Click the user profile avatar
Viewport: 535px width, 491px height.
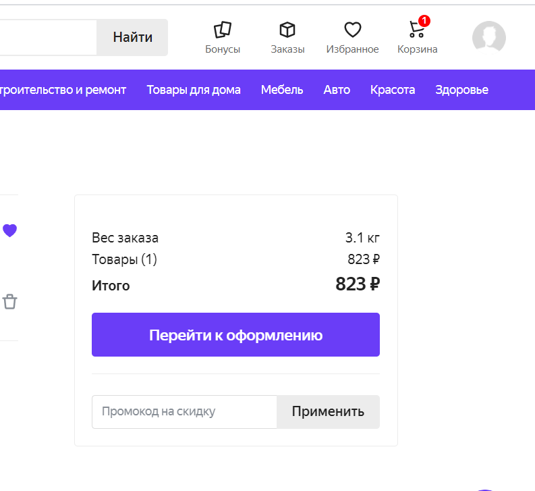click(x=489, y=38)
